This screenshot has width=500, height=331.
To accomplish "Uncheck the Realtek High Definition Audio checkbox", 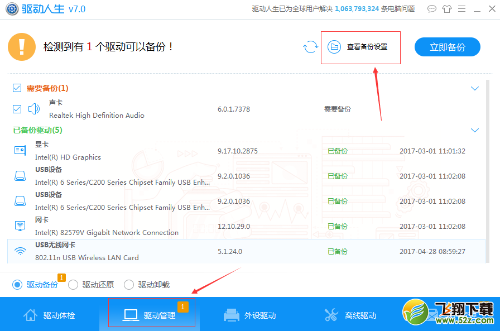I will 17,109.
